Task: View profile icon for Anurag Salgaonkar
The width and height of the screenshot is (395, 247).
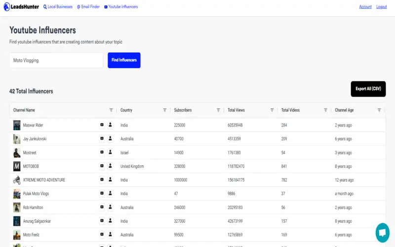Action: pos(110,220)
